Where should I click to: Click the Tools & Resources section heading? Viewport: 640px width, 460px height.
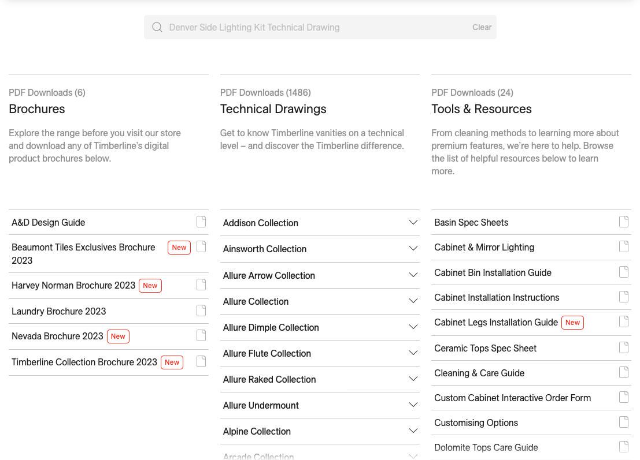(482, 109)
